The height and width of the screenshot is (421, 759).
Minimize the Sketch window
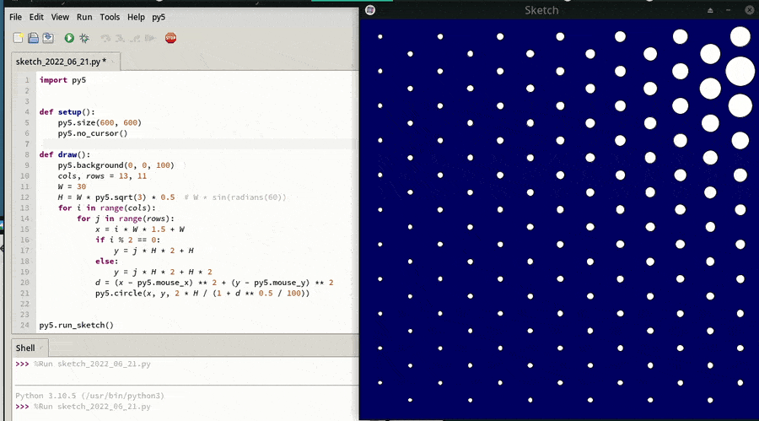pos(728,10)
